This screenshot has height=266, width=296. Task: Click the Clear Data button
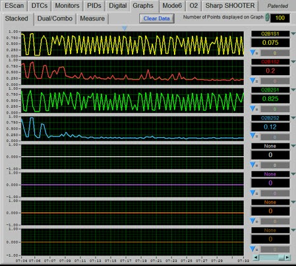pyautogui.click(x=157, y=18)
